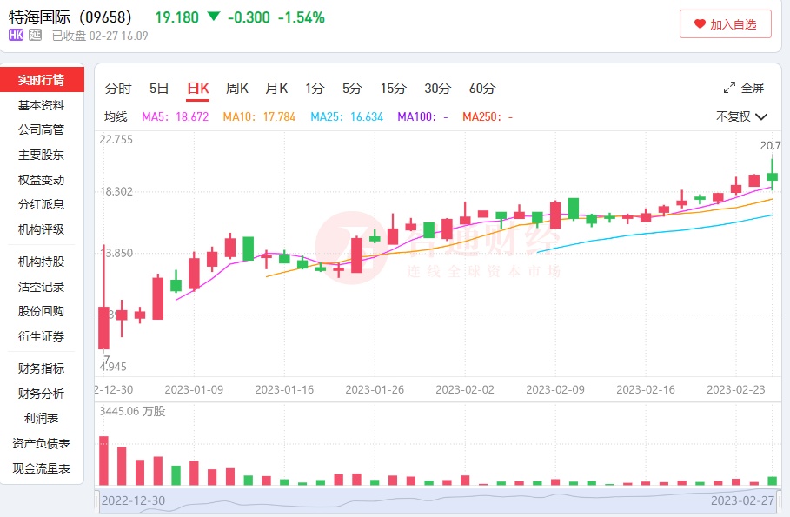Click the MA100 indicator label
The height and width of the screenshot is (517, 790).
pos(422,117)
